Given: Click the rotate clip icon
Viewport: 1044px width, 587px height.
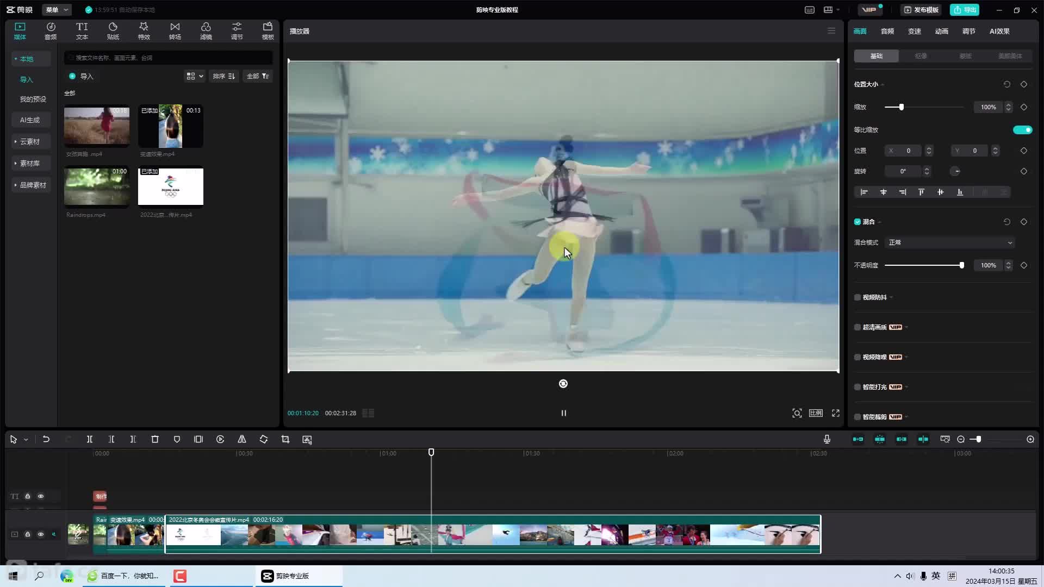Looking at the screenshot, I should tap(264, 439).
